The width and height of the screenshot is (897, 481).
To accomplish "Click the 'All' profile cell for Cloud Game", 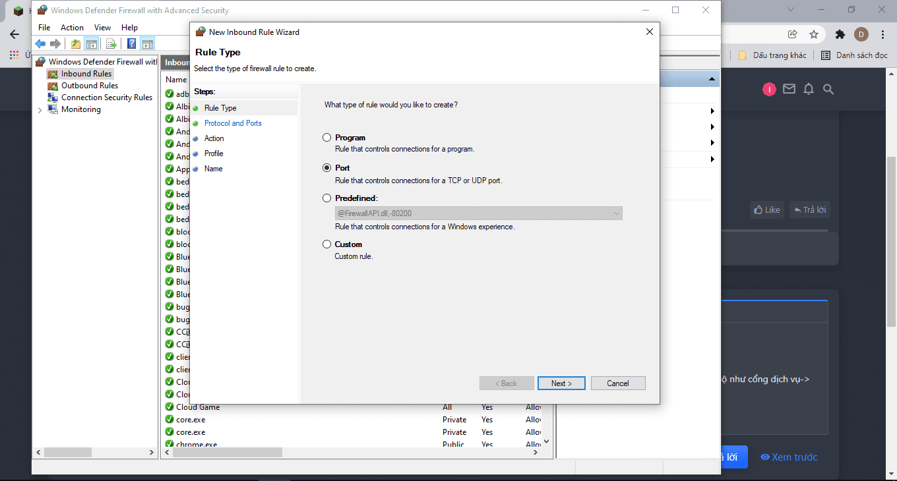I will [x=447, y=407].
